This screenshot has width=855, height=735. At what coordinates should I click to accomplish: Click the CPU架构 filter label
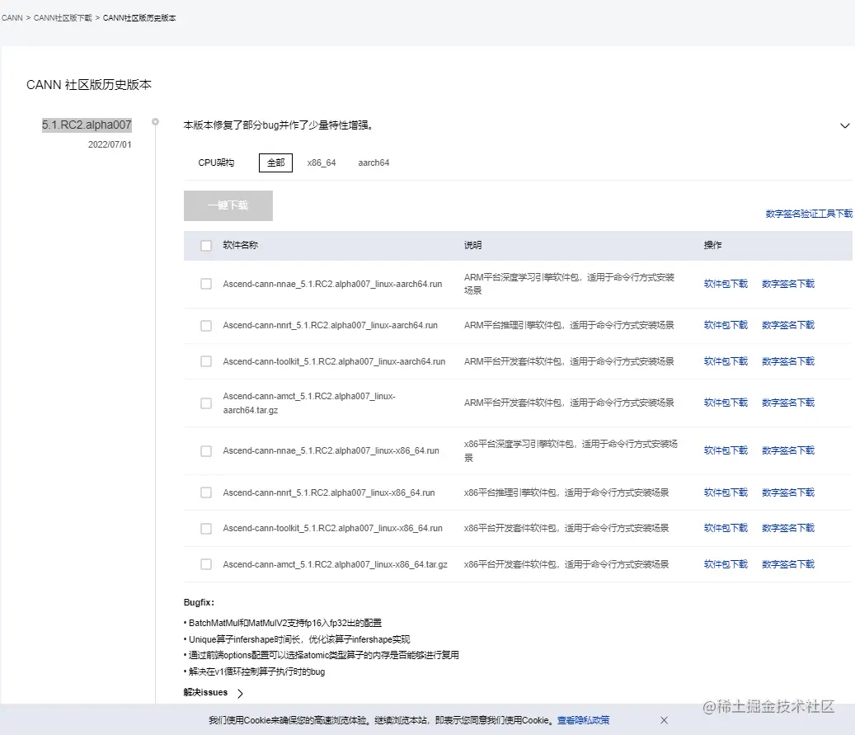pos(216,163)
